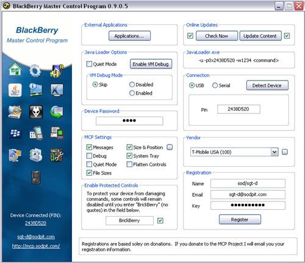The image size is (305, 263).
Task: Open the Java coffee cup icon
Action: coord(15,90)
